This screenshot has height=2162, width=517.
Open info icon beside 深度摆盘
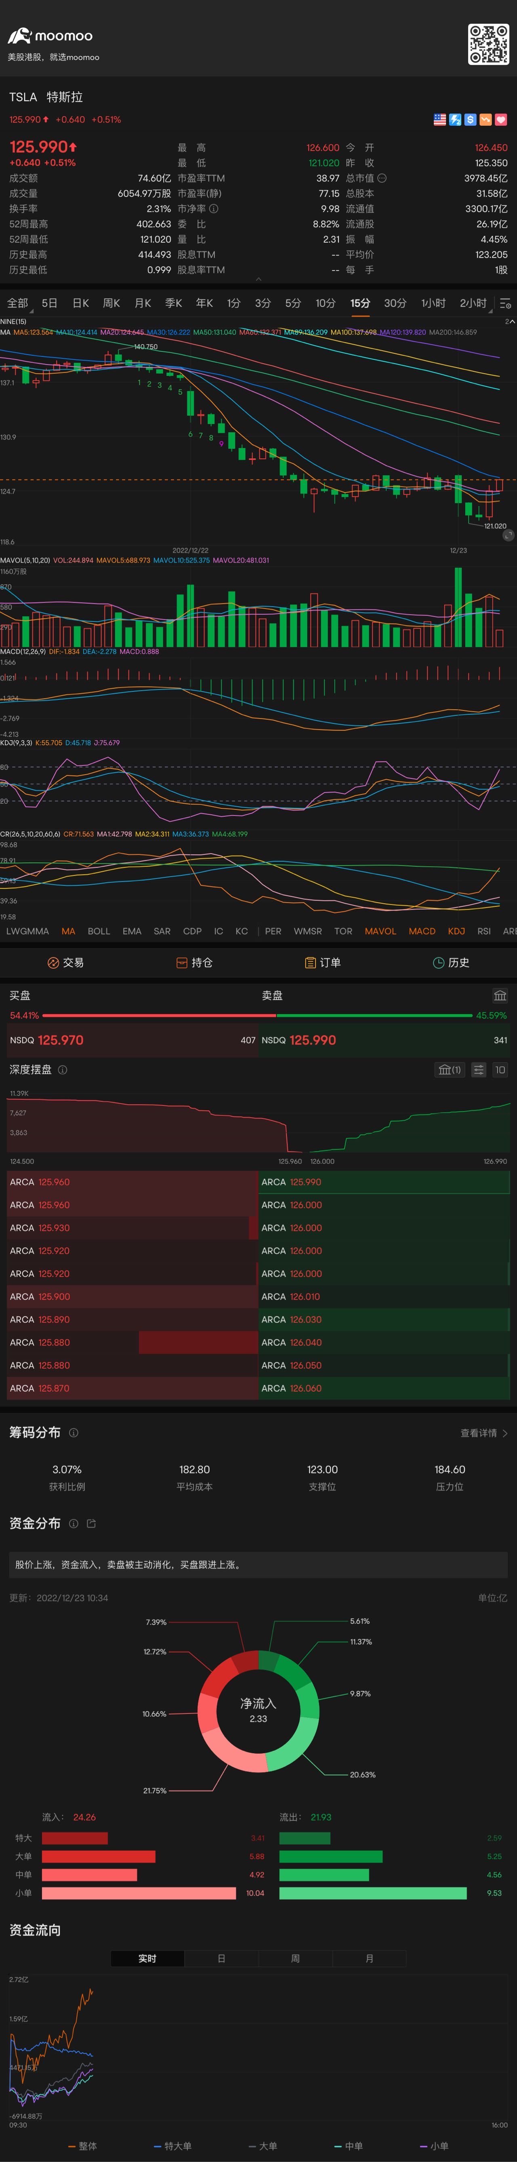[63, 1070]
